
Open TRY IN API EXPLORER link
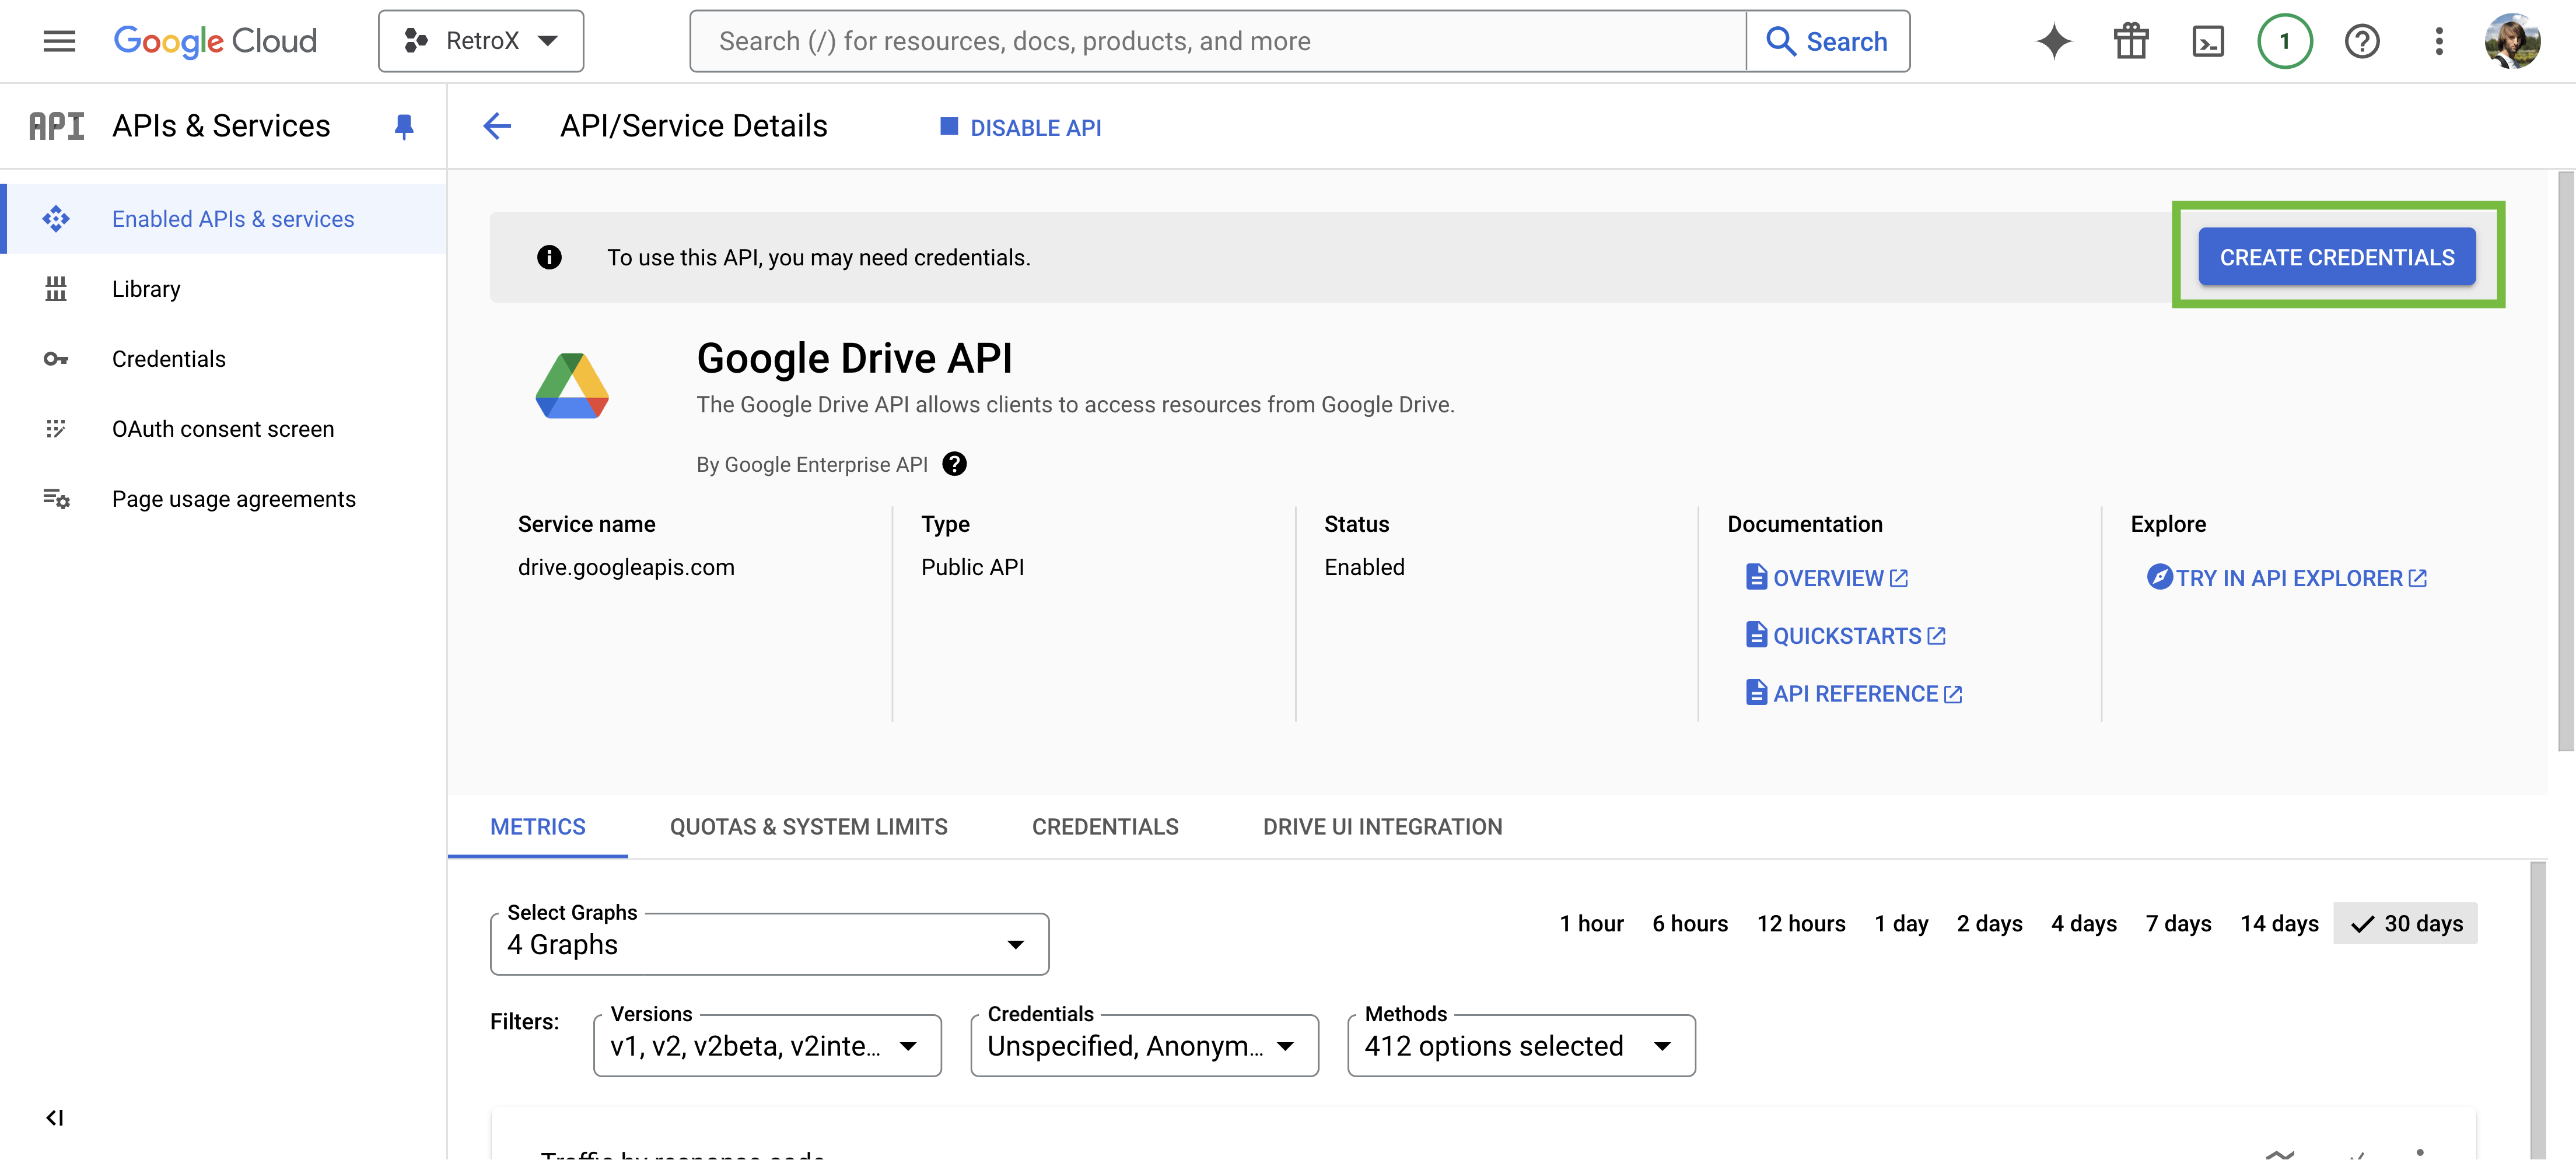pos(2287,578)
